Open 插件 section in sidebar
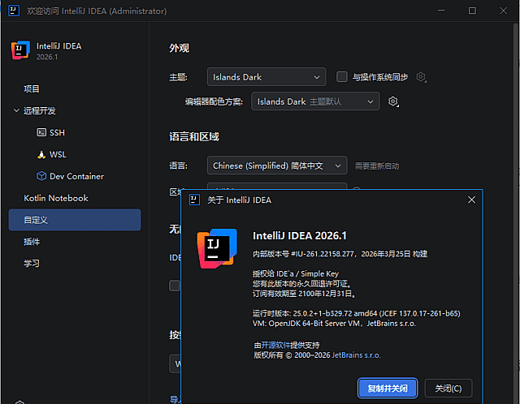 point(32,242)
